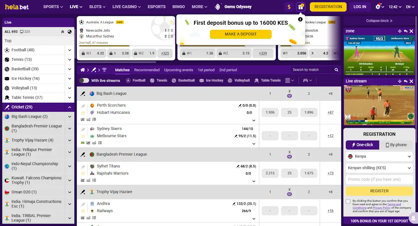The width and height of the screenshot is (418, 226).
Task: Click the promo code input field
Action: pos(379,179)
